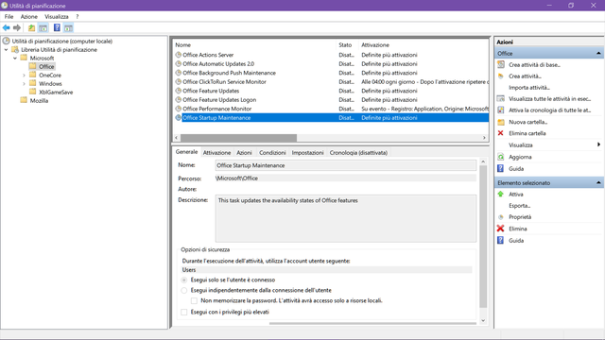Click the red X Elimina cartella icon
The height and width of the screenshot is (340, 605).
point(501,133)
